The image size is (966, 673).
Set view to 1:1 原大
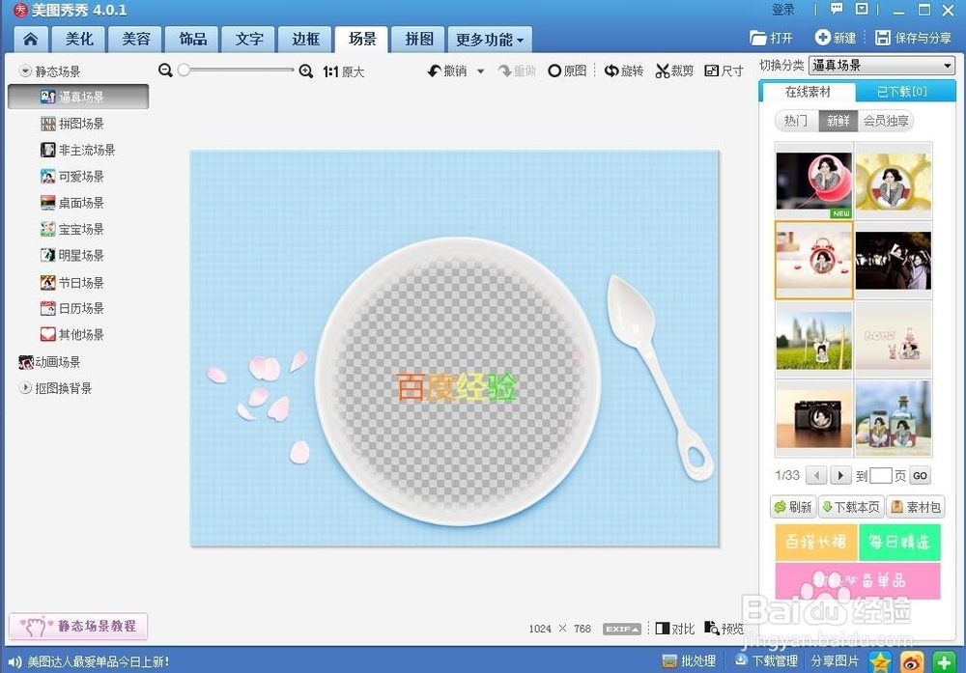click(x=344, y=72)
